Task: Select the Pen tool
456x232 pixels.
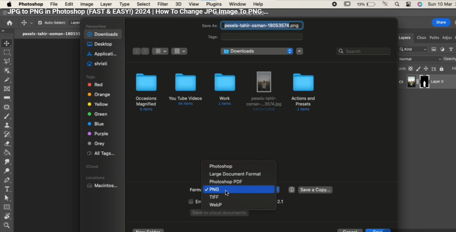Action: 7,180
